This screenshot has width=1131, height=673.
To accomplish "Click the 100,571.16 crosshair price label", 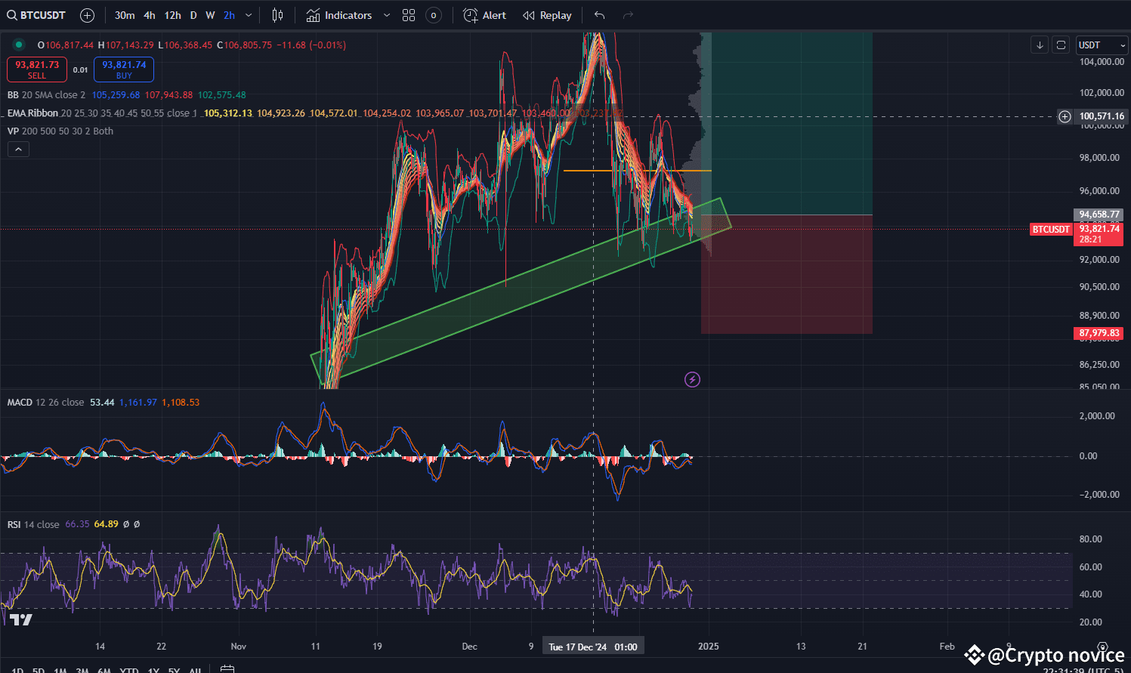I will (x=1102, y=116).
